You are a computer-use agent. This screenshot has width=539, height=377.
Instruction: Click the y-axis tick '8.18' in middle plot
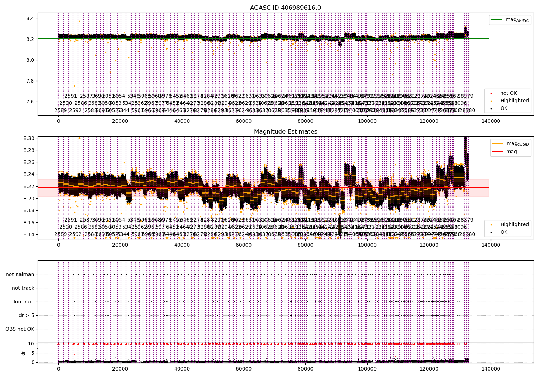(28, 210)
